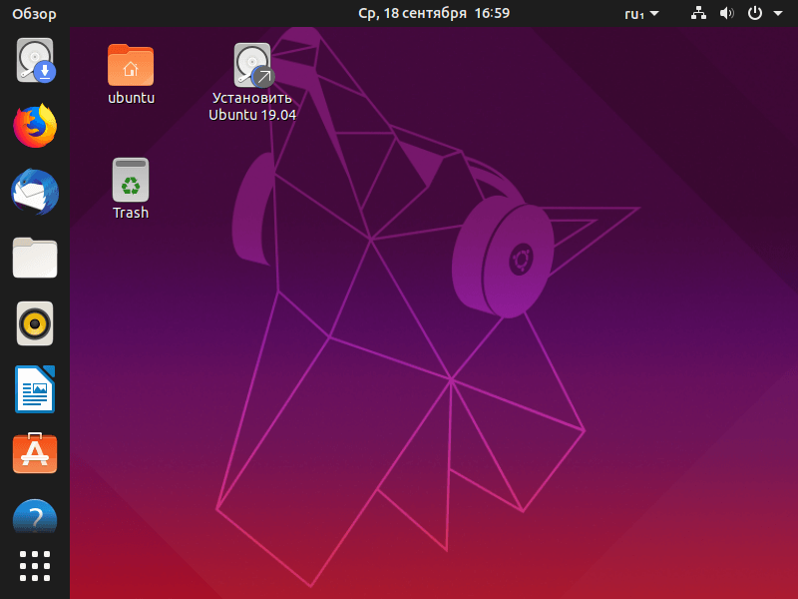The height and width of the screenshot is (599, 798).
Task: Launch the Install Ubuntu dock icon
Action: [35, 60]
